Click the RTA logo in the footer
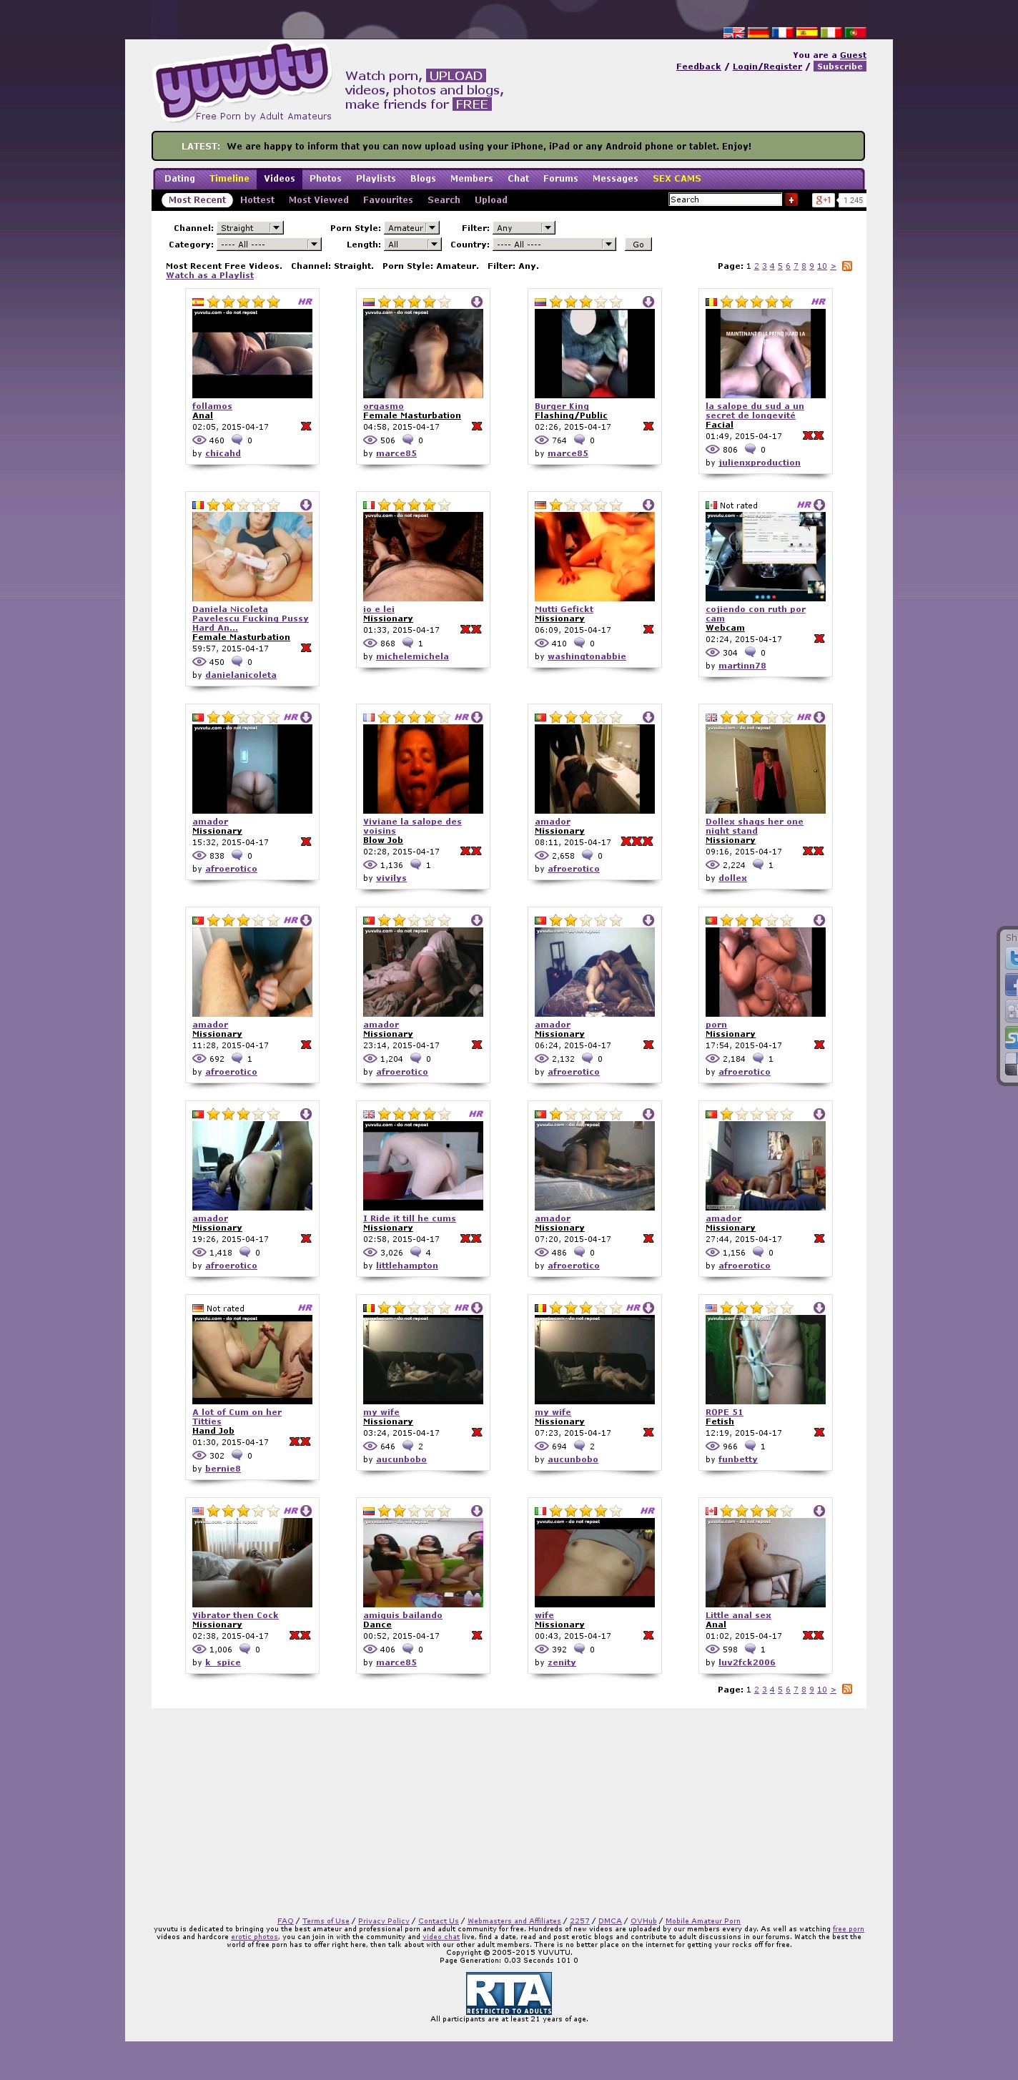Screen dimensions: 1018x2080 click(508, 1993)
